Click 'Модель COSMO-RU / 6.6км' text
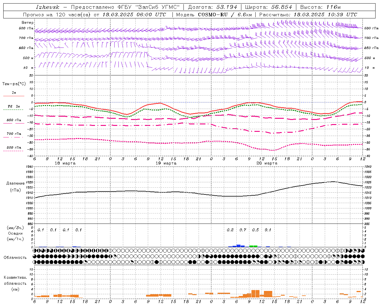 coord(214,15)
